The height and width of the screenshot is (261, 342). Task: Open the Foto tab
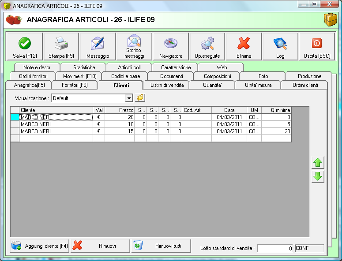click(x=263, y=76)
